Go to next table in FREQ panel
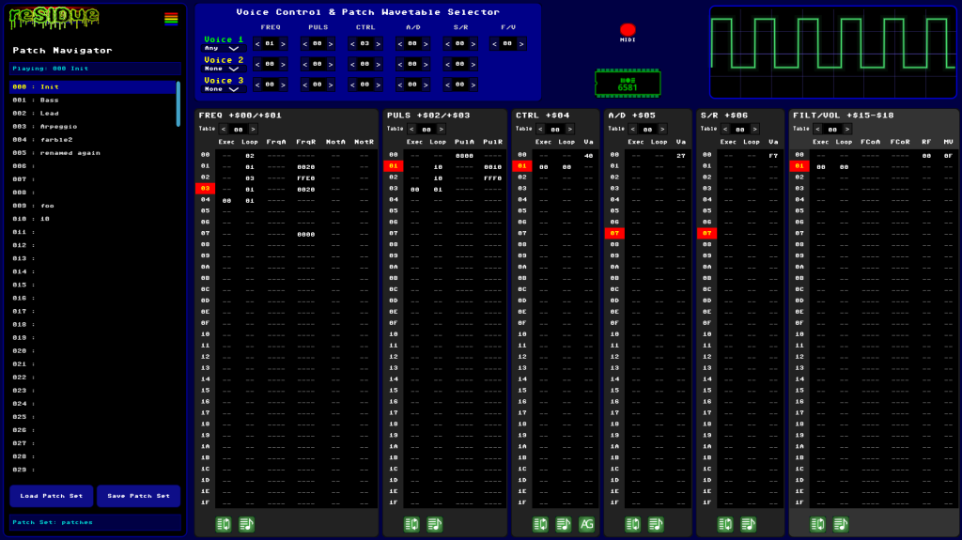 [253, 129]
